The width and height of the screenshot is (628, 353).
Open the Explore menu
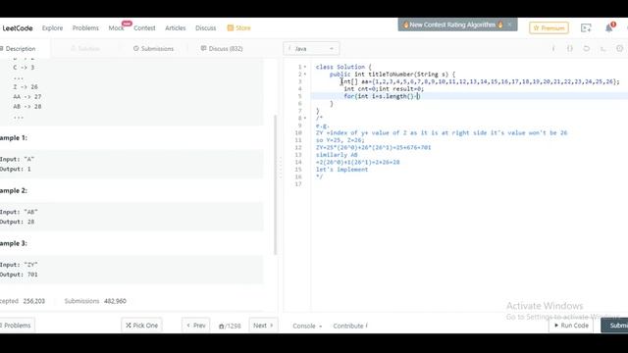coord(52,28)
